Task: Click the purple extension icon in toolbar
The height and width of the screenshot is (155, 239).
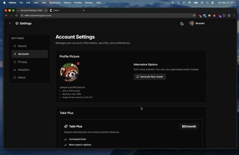Action: [x=220, y=16]
